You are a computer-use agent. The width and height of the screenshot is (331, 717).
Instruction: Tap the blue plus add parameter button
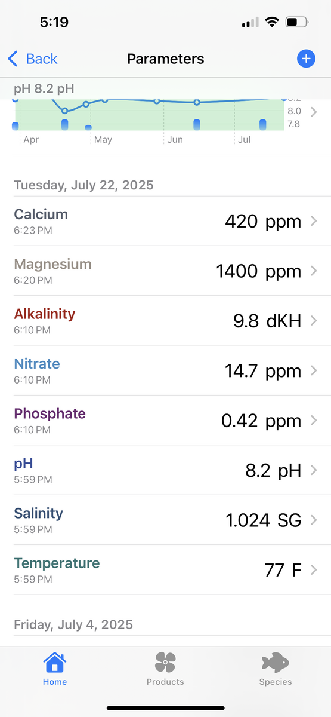tap(305, 59)
